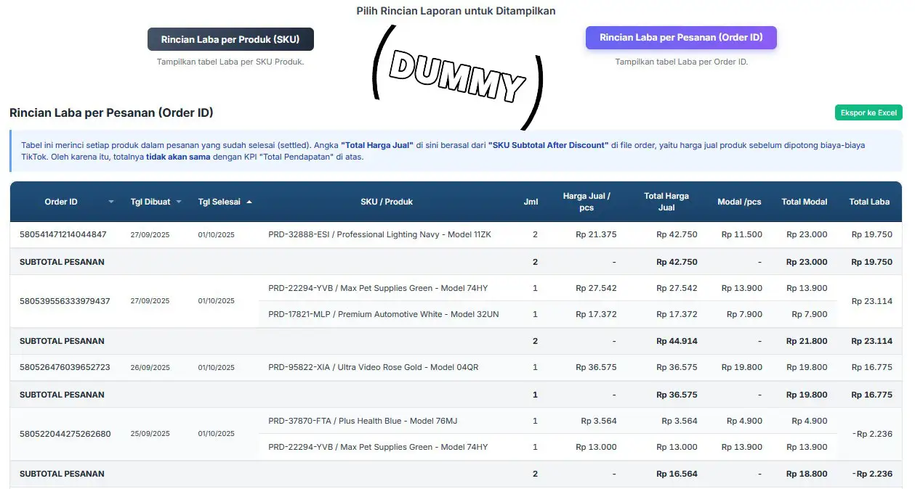Click the Total Laba column header
Viewport: 915px width, 489px height.
868,202
